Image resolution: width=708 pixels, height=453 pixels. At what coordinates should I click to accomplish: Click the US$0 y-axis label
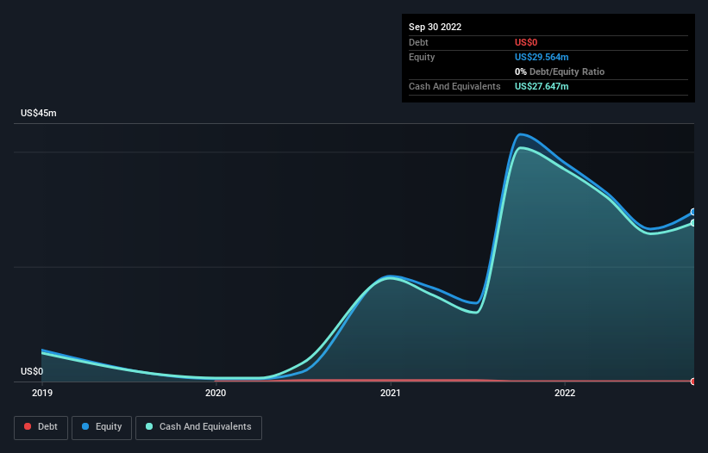coord(32,371)
